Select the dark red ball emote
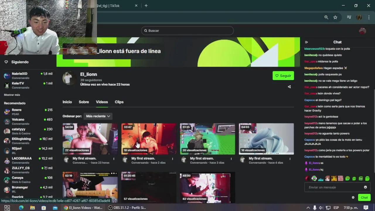 click(307, 178)
